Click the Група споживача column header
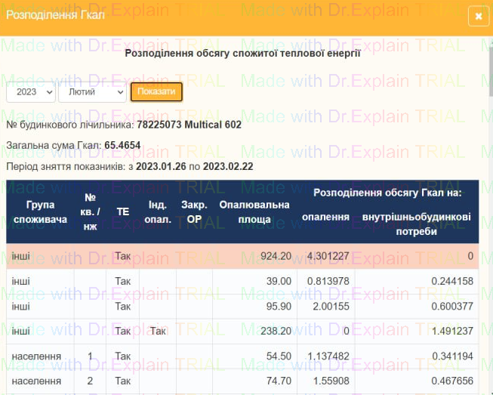 click(40, 211)
